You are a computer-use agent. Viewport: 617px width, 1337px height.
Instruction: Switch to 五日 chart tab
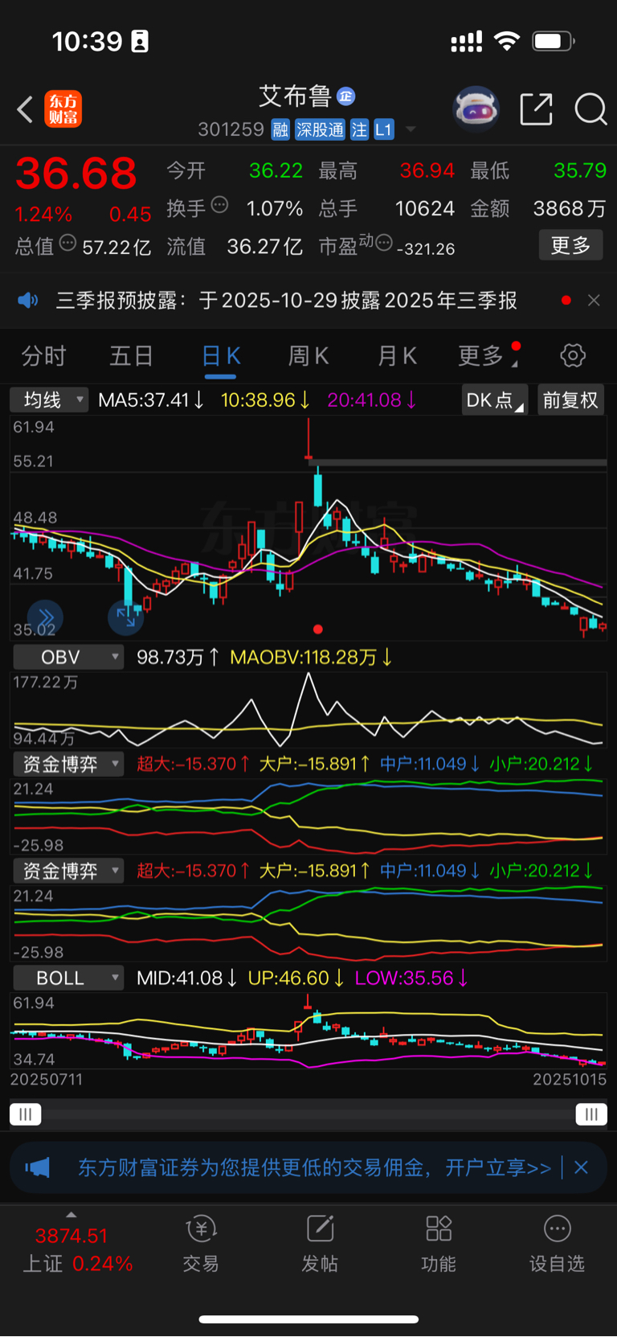(x=131, y=355)
